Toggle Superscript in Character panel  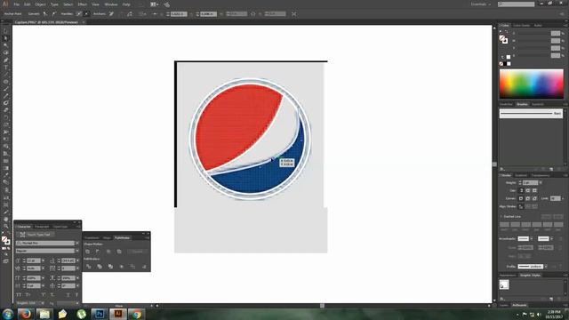coord(44,295)
